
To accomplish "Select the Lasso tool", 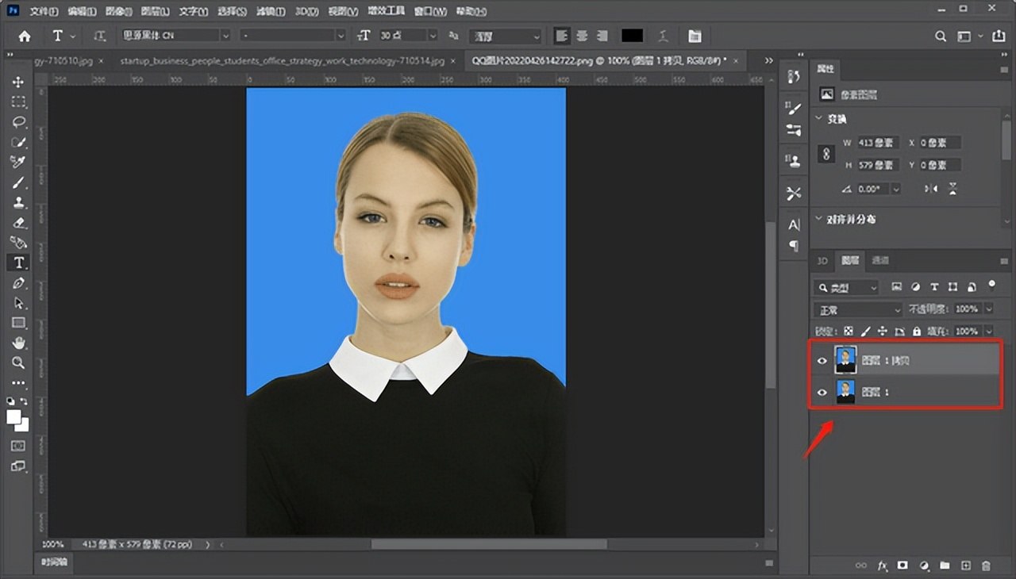I will (18, 122).
